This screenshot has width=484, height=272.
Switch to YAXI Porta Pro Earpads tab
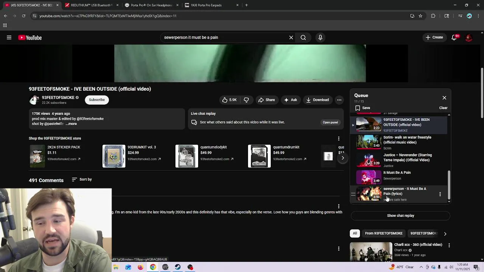[212, 5]
